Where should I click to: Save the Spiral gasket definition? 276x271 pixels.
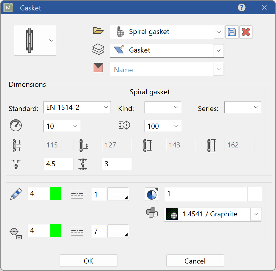[x=232, y=32]
